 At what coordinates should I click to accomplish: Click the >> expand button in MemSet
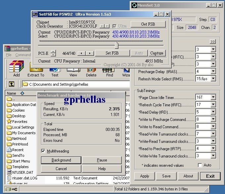coord(213,42)
